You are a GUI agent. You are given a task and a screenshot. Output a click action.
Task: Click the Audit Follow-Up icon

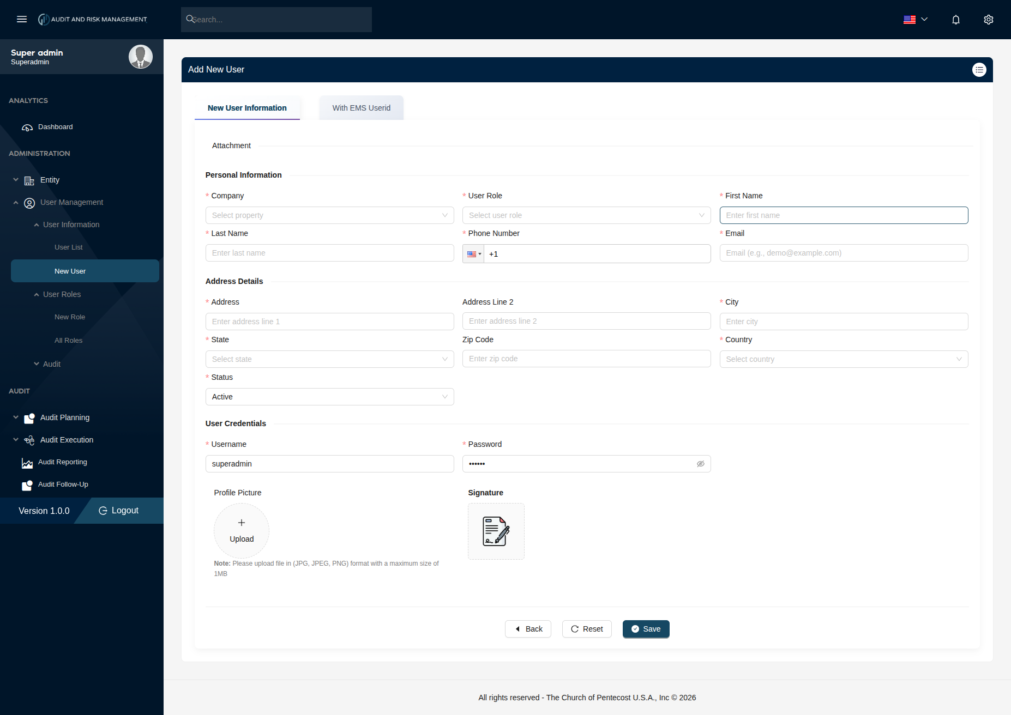(27, 485)
